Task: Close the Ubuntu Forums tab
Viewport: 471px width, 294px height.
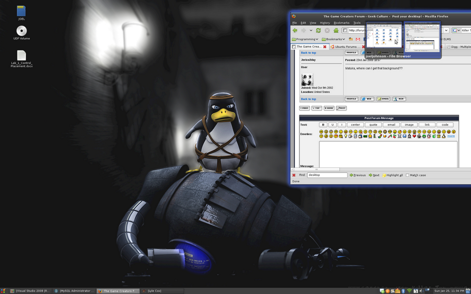Action: click(x=363, y=47)
